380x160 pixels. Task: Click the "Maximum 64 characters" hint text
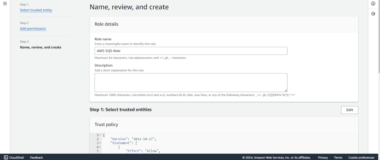[141, 58]
